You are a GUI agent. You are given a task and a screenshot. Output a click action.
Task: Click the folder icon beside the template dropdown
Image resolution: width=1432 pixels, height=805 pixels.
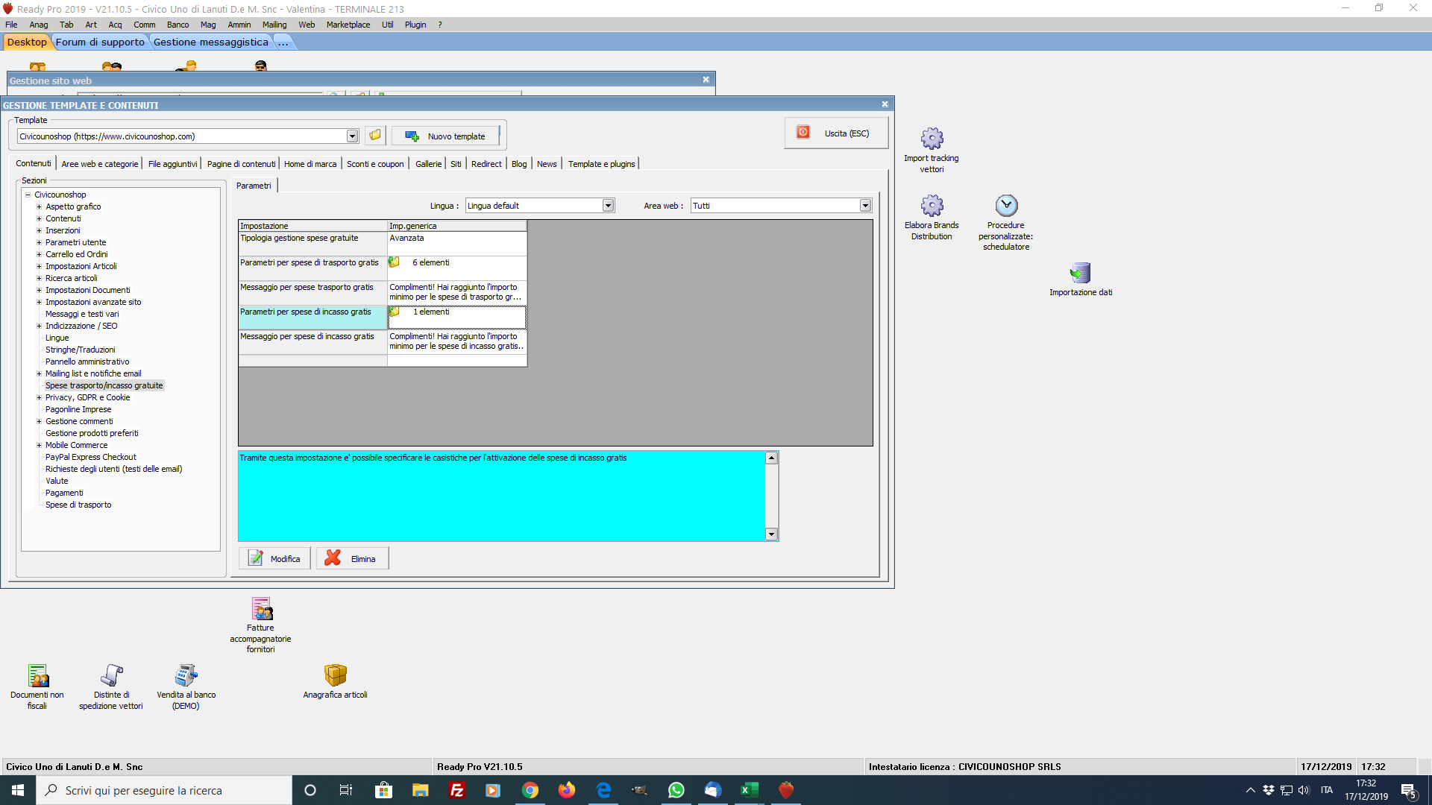(x=375, y=136)
